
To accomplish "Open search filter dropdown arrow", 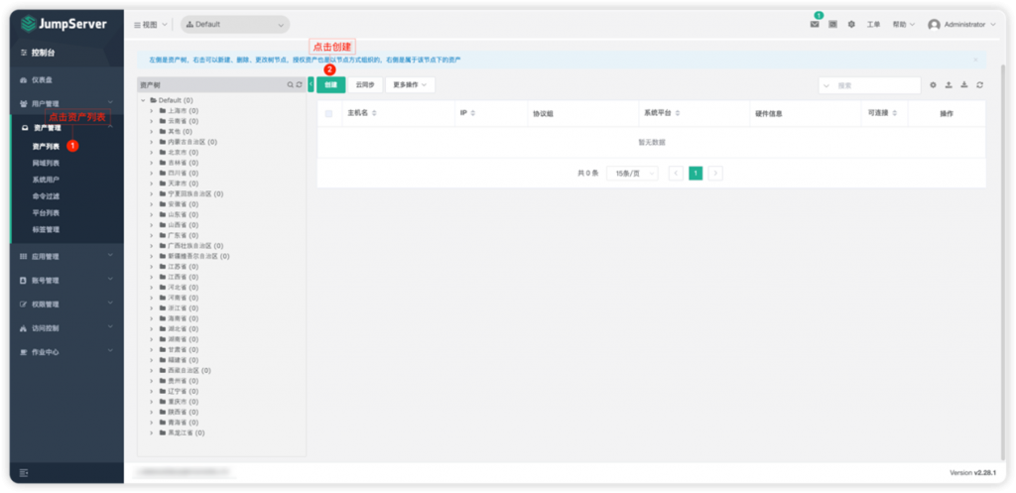I will point(826,85).
